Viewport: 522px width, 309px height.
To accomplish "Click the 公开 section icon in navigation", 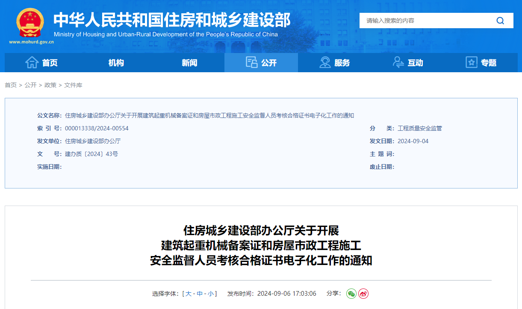I will point(252,62).
